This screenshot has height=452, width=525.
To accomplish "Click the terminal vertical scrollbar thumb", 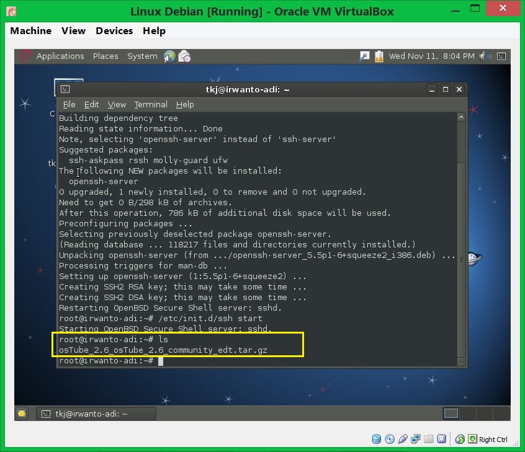I will click(x=461, y=260).
